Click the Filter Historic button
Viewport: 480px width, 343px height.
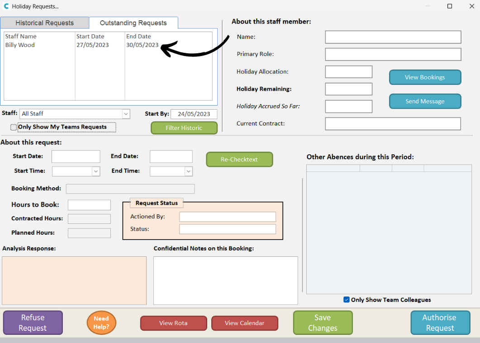point(184,128)
